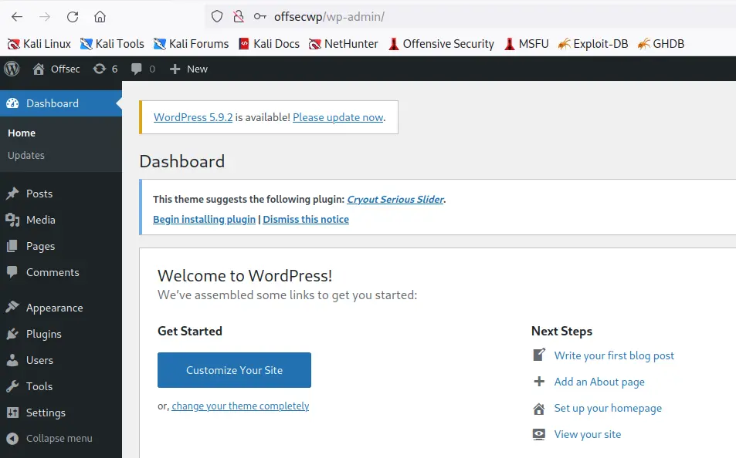736x458 pixels.
Task: Reload the page with browser refresh icon
Action: pyautogui.click(x=73, y=16)
